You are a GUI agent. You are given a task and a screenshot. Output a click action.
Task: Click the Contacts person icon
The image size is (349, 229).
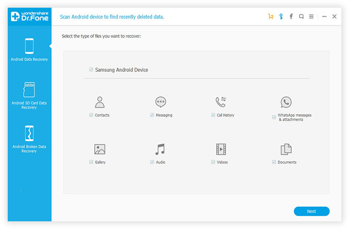click(x=100, y=102)
